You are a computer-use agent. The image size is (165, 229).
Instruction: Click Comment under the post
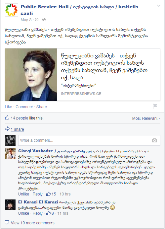[x=24, y=107]
